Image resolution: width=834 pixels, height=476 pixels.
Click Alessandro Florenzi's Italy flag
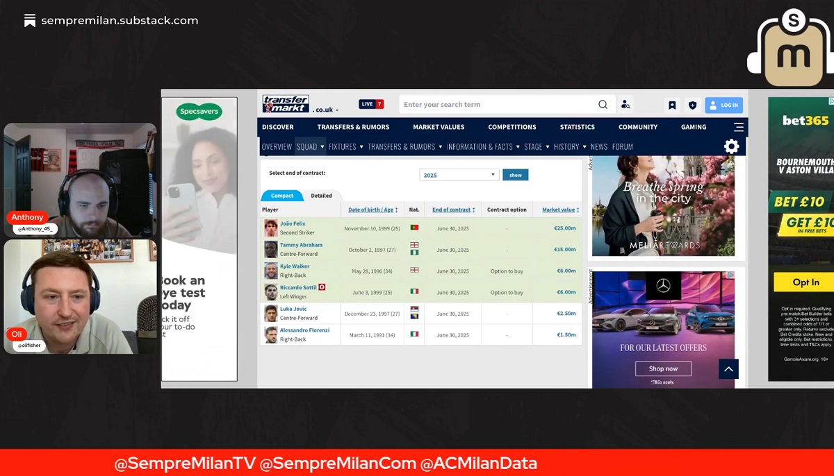pos(414,334)
